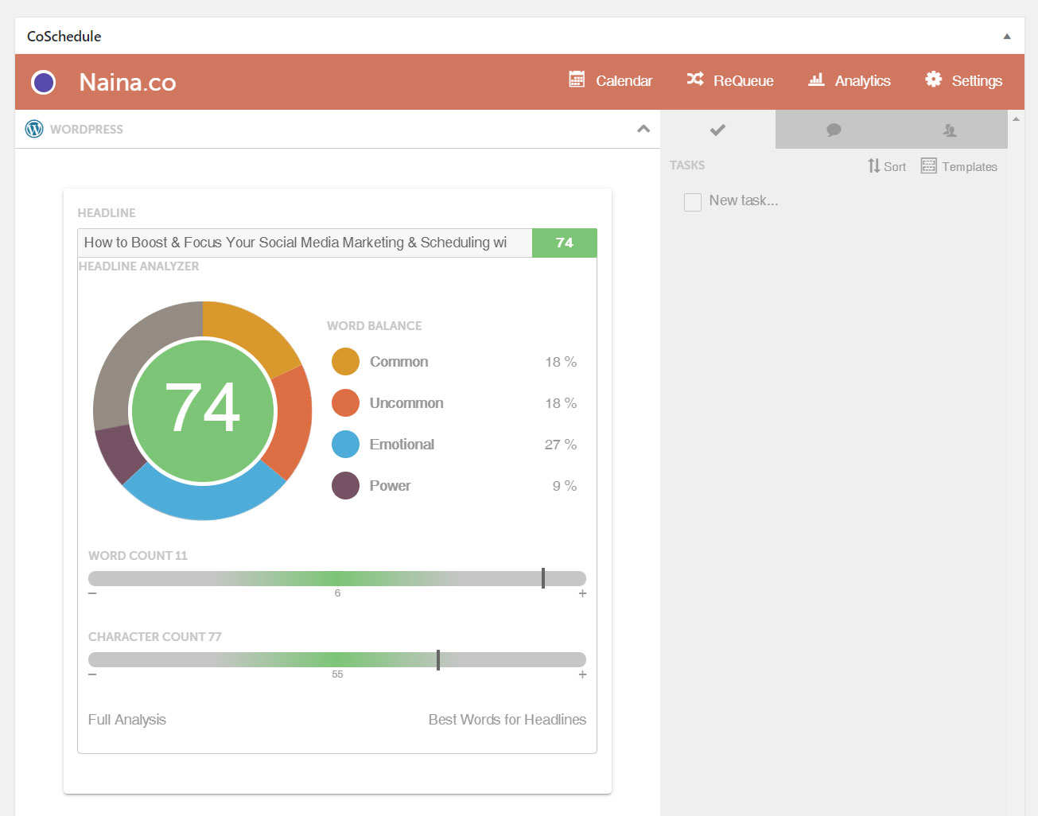Click the 'WORD COUNT 11' label
1038x816 pixels.
coord(138,556)
